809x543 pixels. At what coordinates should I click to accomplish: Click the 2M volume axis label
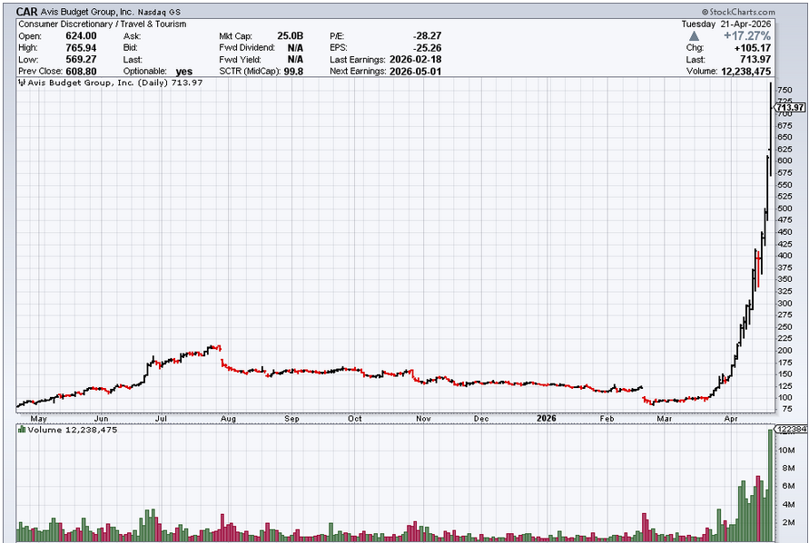pyautogui.click(x=788, y=522)
